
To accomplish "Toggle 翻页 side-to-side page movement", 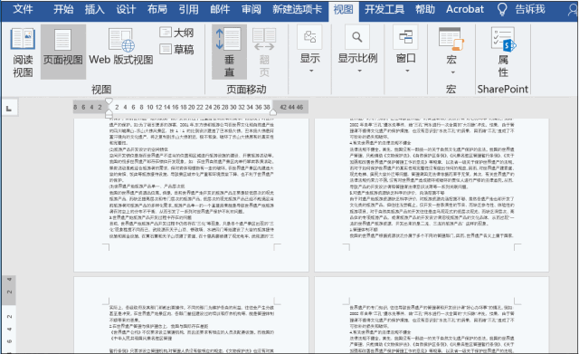I will [264, 53].
